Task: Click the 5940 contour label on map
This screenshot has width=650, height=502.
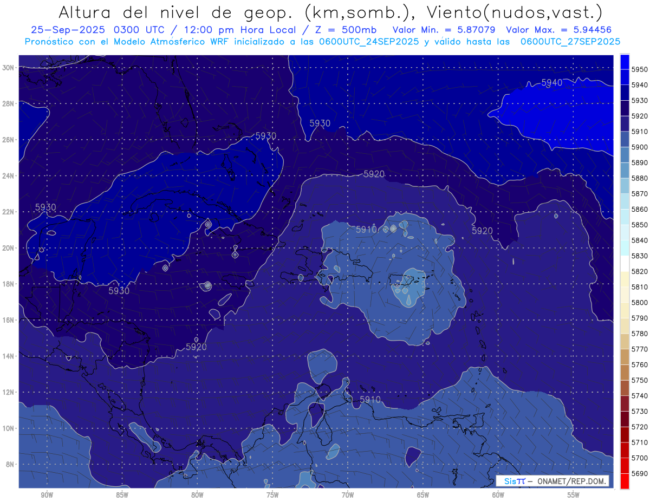Action: (551, 82)
